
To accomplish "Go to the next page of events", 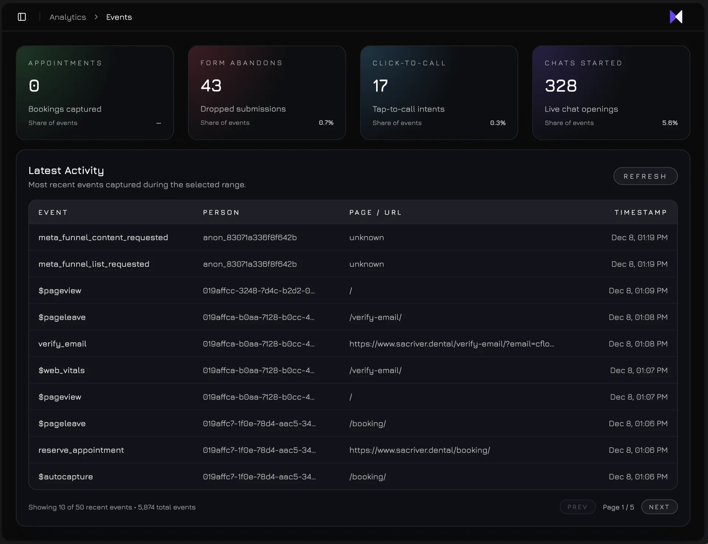I will point(659,507).
